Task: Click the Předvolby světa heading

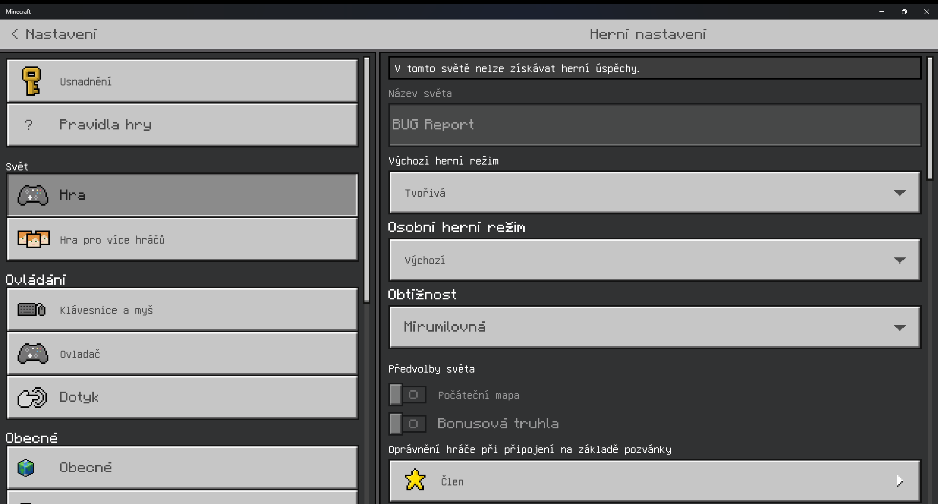Action: (431, 369)
